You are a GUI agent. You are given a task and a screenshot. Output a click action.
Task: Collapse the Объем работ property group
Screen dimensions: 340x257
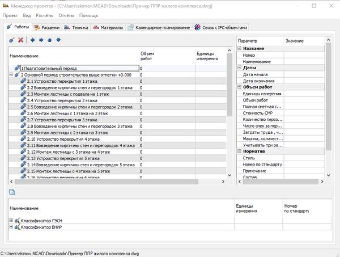point(239,87)
